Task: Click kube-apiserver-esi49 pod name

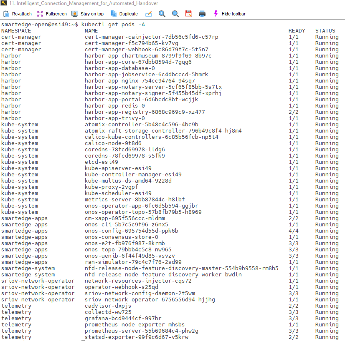Action: [118, 168]
